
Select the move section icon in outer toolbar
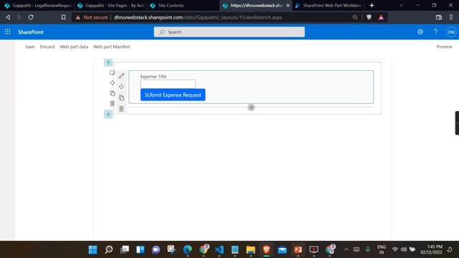112,83
